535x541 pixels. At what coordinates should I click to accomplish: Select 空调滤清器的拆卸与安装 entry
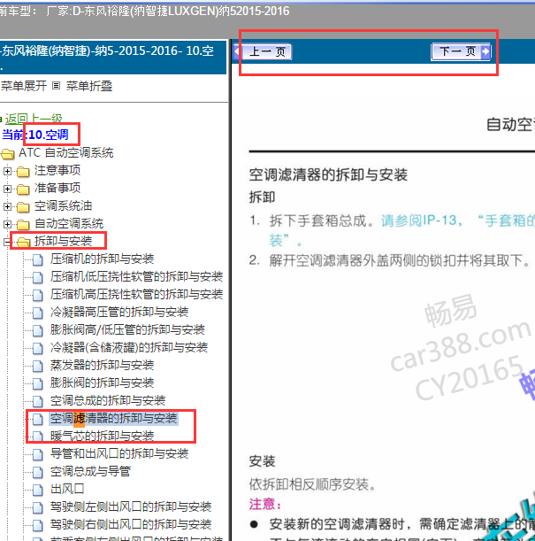point(114,418)
